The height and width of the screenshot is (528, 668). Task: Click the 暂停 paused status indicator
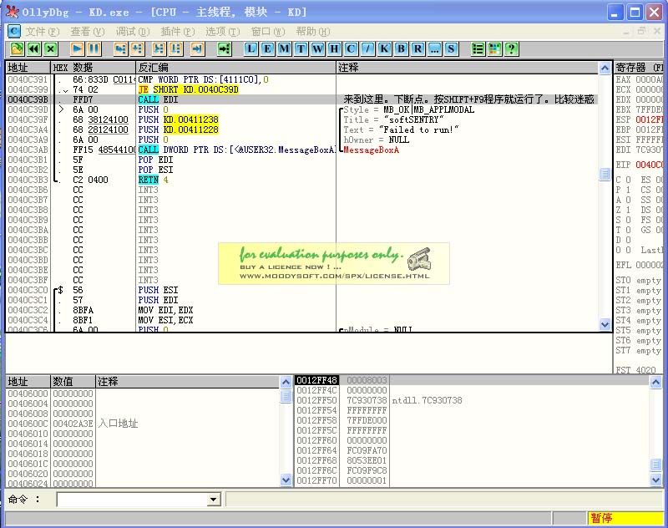pos(625,518)
